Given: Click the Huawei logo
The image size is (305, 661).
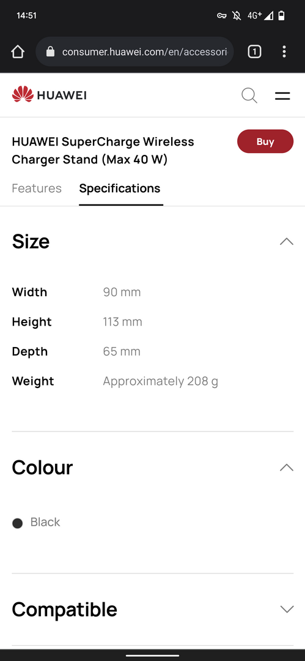Looking at the screenshot, I should point(50,95).
